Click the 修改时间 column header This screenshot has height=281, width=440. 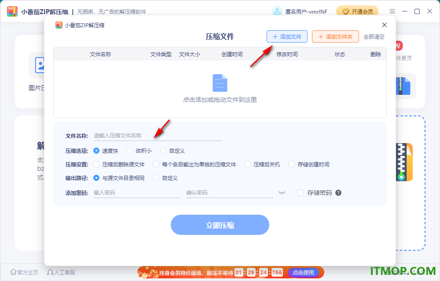[287, 54]
